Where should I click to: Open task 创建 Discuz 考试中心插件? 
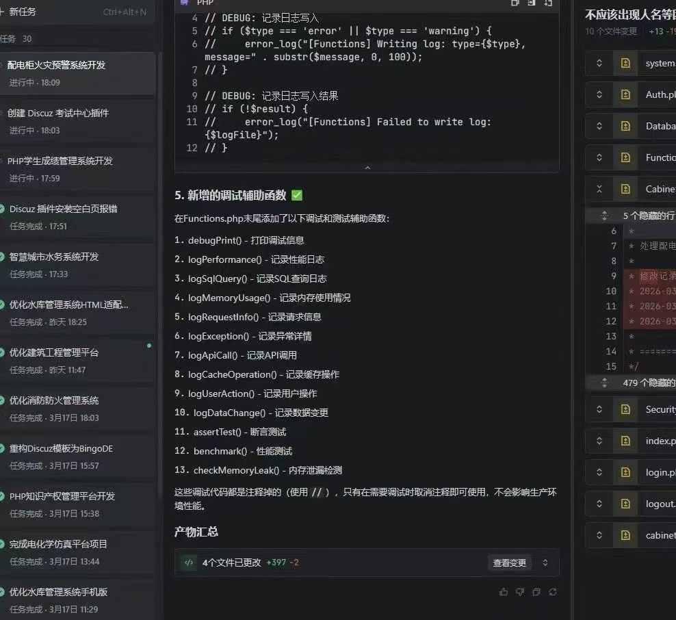tap(77, 121)
